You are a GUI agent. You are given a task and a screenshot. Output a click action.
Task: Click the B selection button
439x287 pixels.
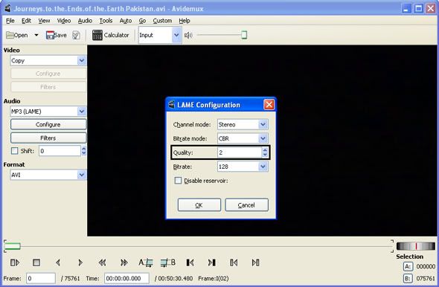408,279
